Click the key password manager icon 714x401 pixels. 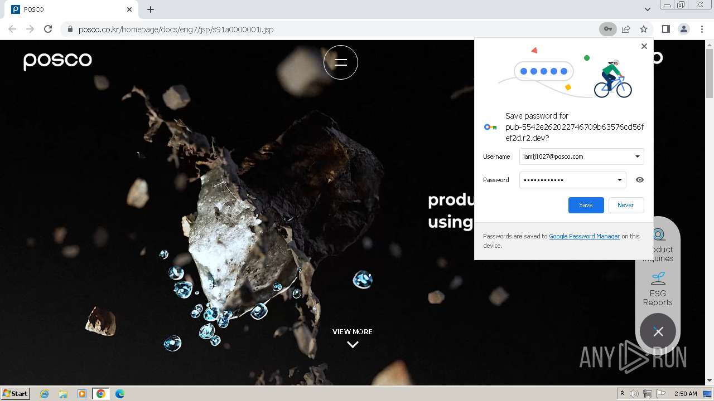click(608, 29)
